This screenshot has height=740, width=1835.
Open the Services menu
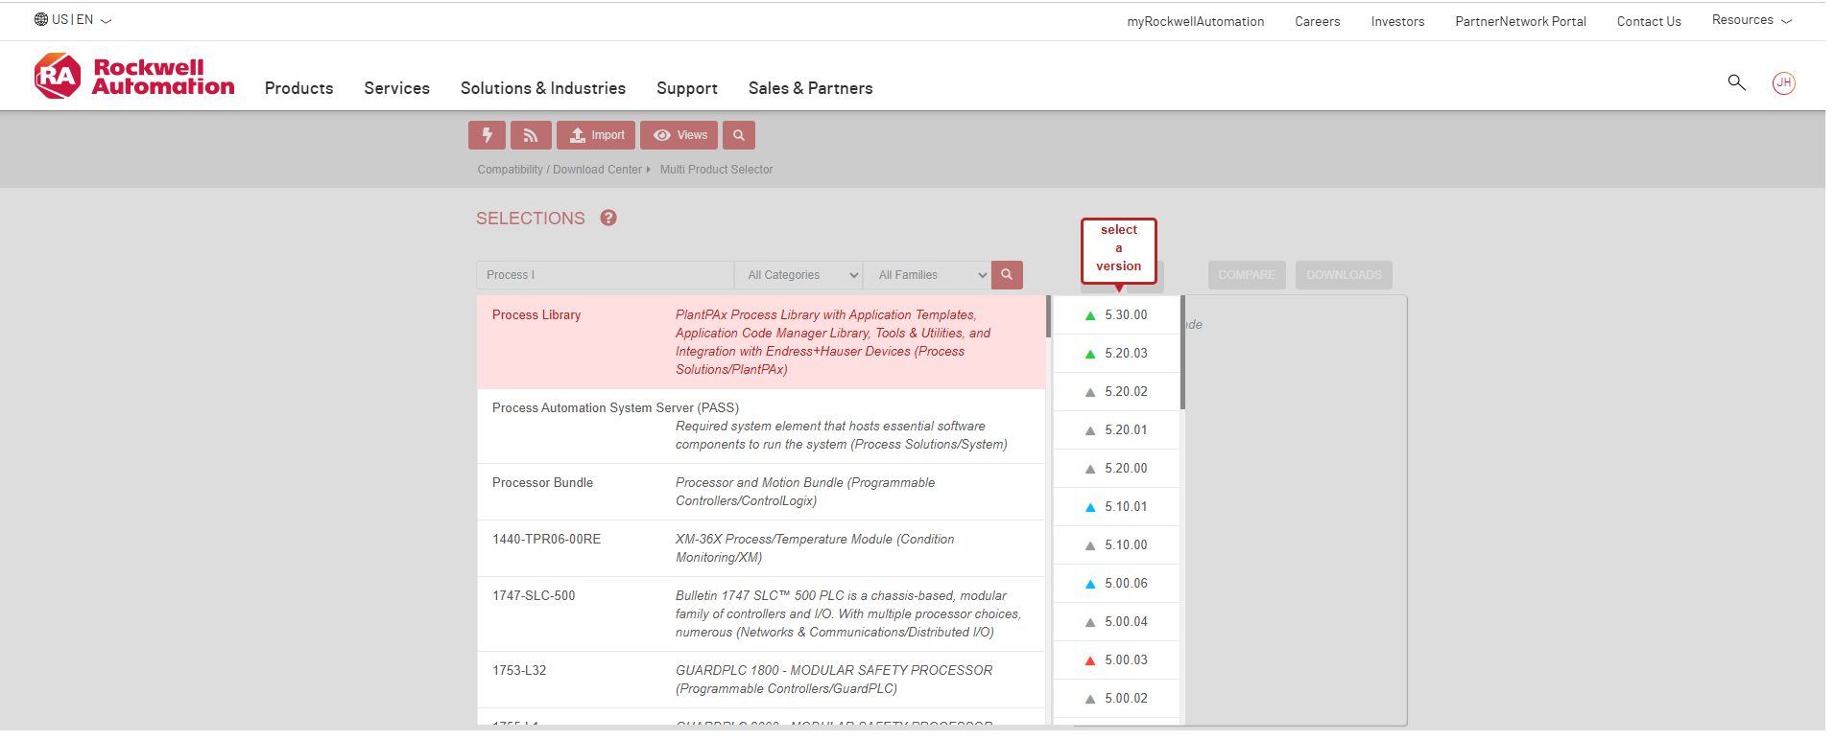point(397,88)
